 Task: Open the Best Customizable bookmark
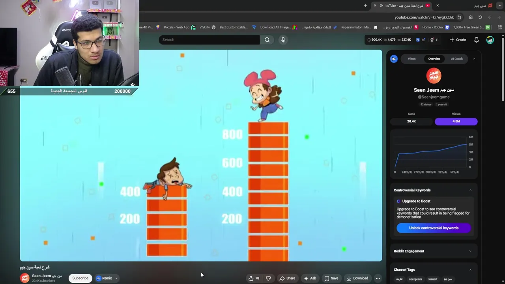pos(238,27)
